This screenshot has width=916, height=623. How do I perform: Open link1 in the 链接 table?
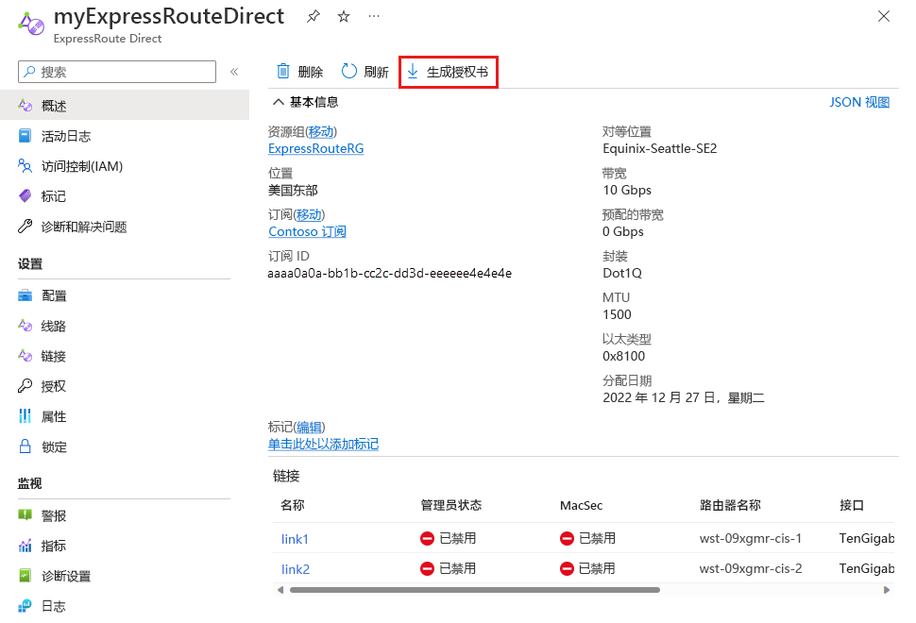coord(295,539)
